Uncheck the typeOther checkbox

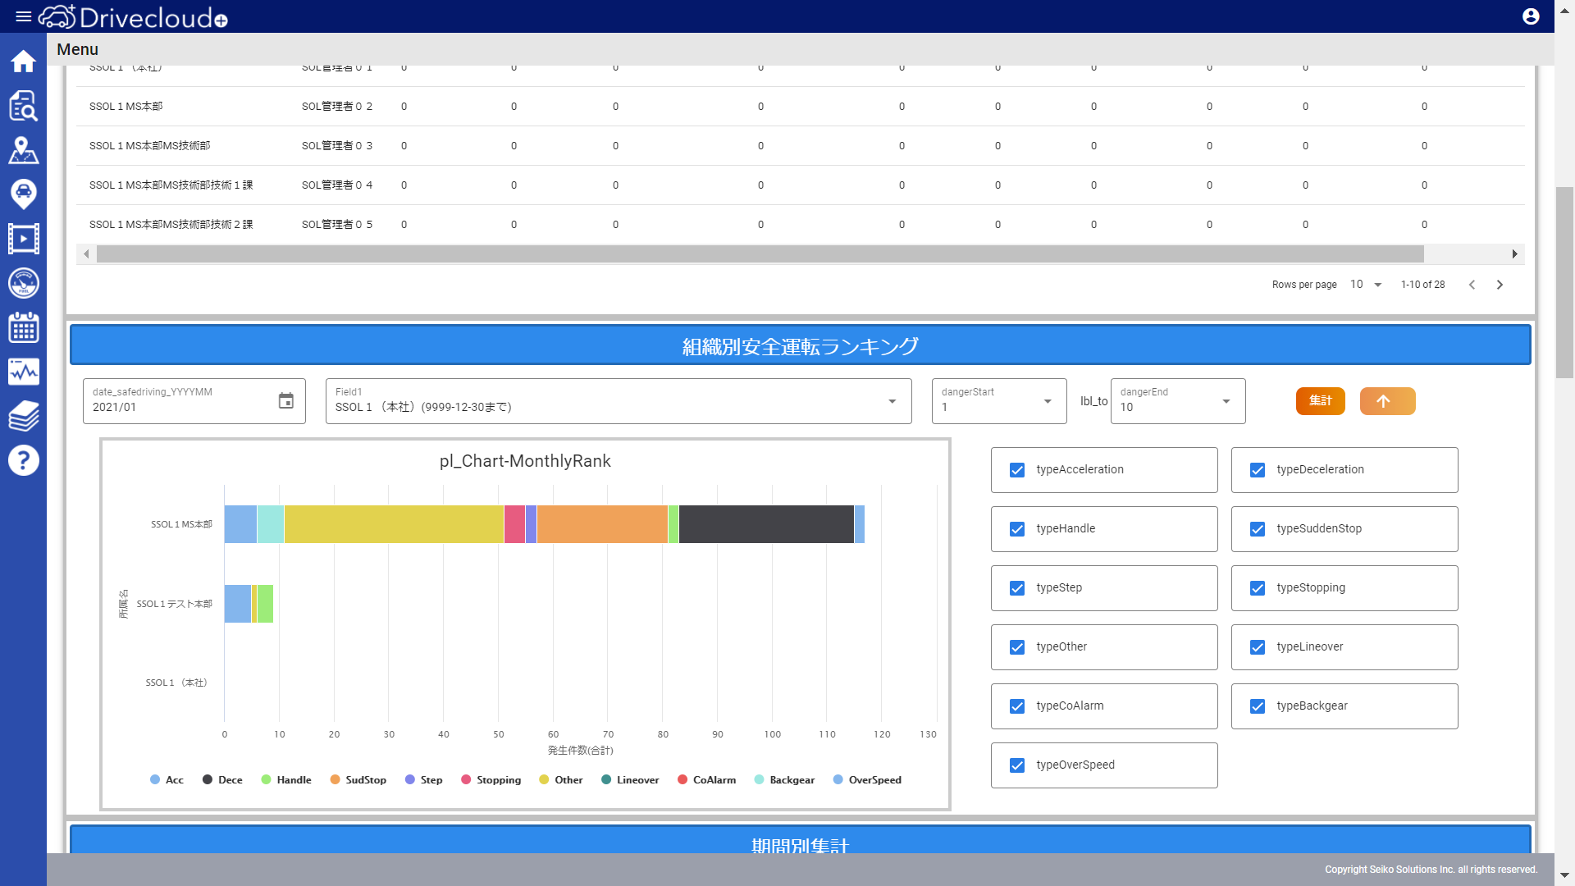point(1017,647)
